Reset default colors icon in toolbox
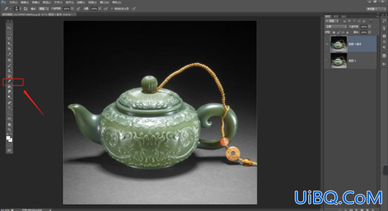Image resolution: width=388 pixels, height=211 pixels. point(8,134)
